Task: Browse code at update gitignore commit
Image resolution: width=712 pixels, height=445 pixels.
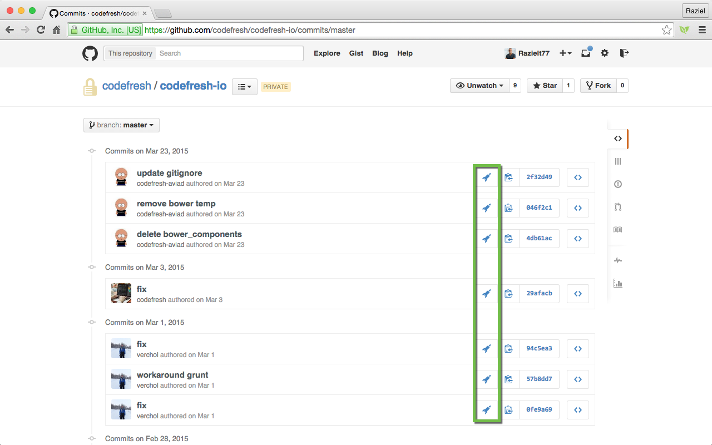Action: click(x=578, y=177)
